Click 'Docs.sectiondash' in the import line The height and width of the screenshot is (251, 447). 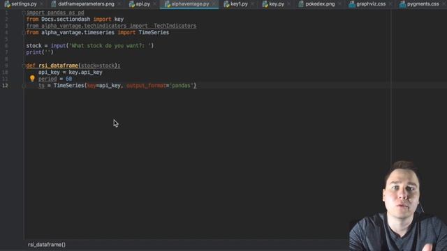coord(66,19)
